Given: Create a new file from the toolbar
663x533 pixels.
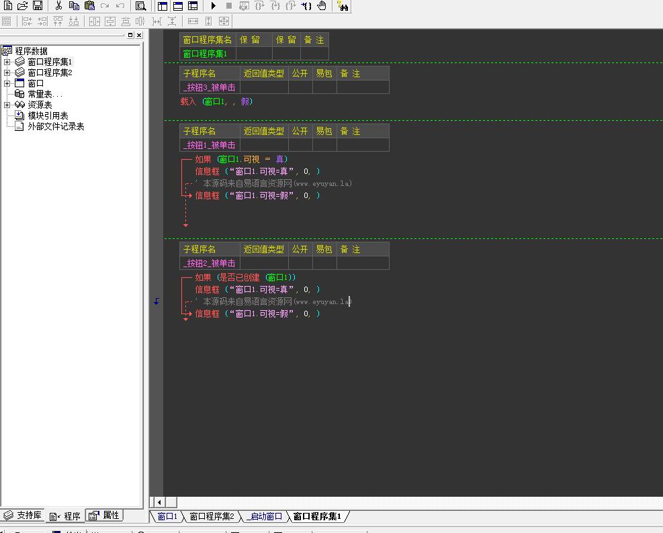Looking at the screenshot, I should [x=7, y=5].
